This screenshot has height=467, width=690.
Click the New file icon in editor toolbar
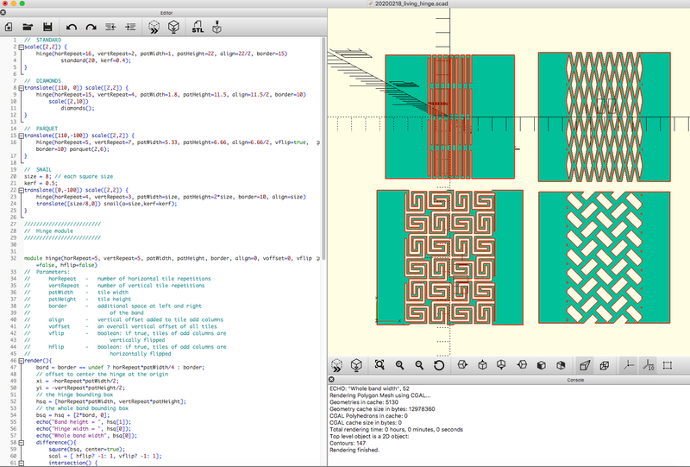coord(9,28)
